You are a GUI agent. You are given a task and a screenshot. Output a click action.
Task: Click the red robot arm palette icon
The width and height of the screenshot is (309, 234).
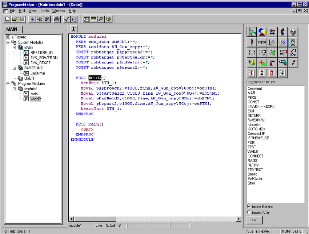click(x=272, y=63)
